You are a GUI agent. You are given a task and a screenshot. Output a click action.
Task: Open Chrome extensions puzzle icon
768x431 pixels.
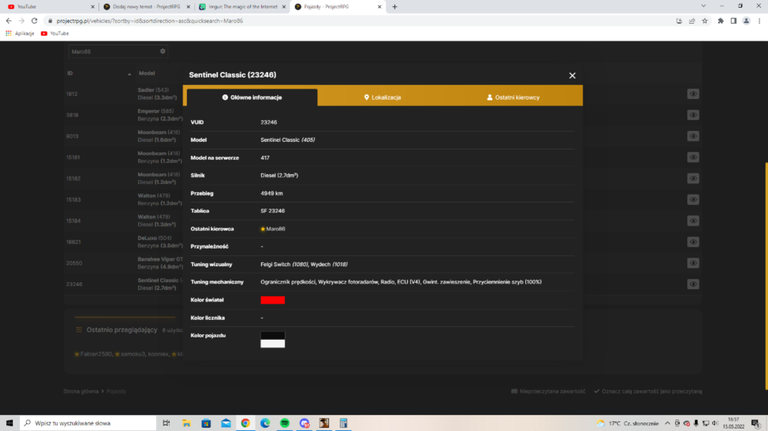tap(720, 21)
